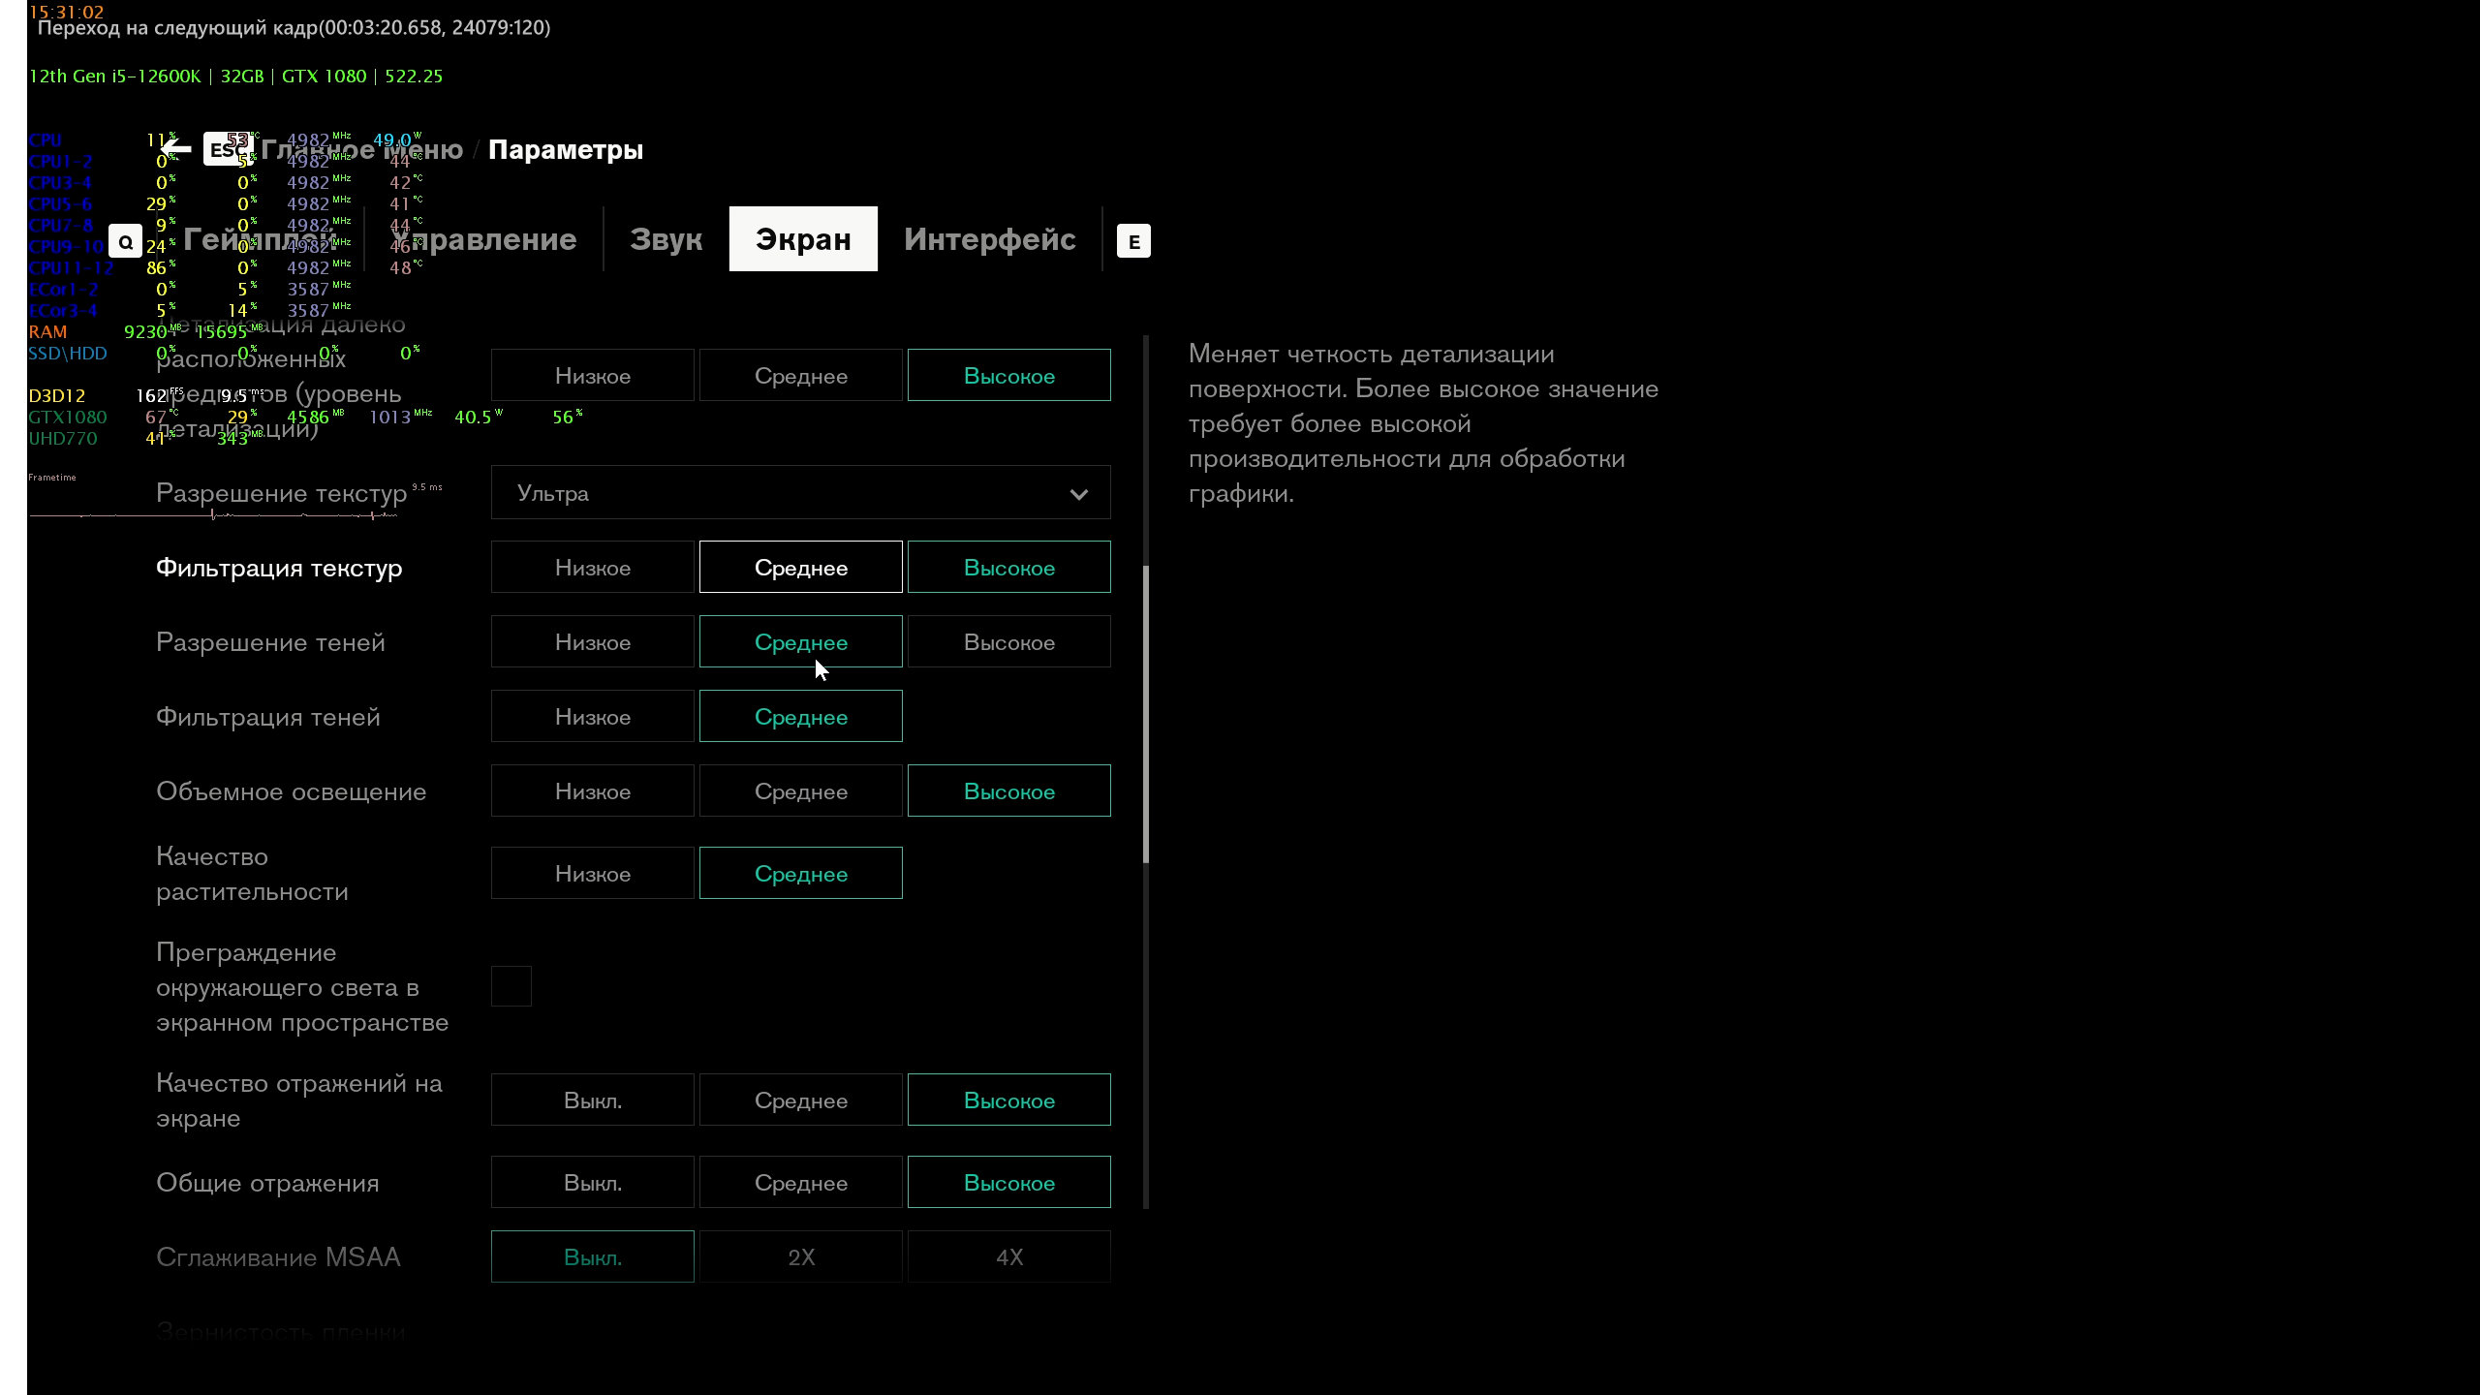2480x1395 pixels.
Task: Go back to Главное меню breadcrumb
Action: [362, 149]
